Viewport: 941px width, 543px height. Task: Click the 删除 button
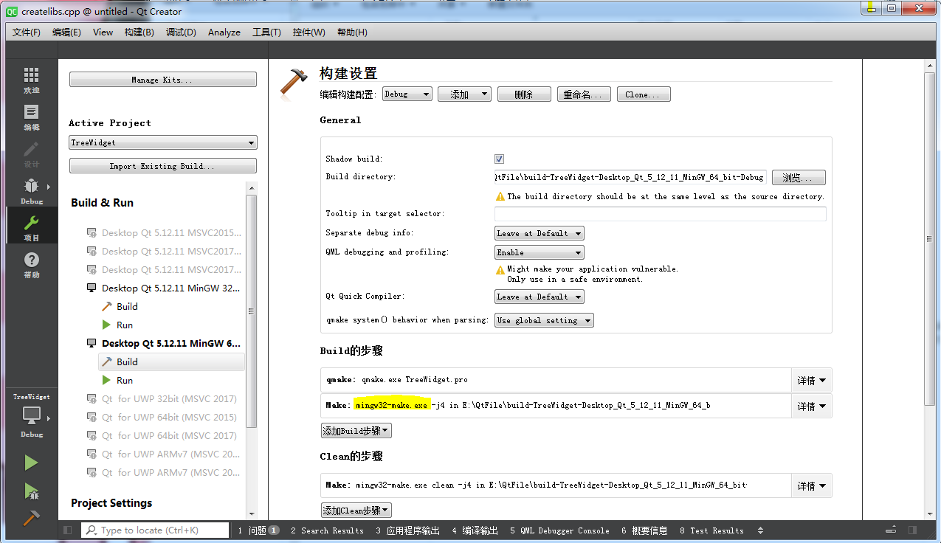(x=524, y=94)
